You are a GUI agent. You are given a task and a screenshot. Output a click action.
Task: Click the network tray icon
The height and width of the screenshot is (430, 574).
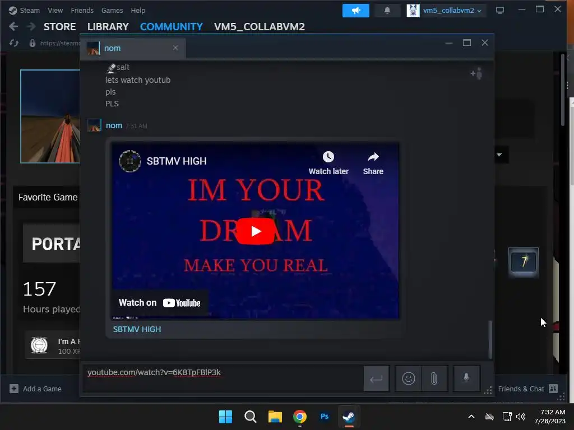pos(507,417)
